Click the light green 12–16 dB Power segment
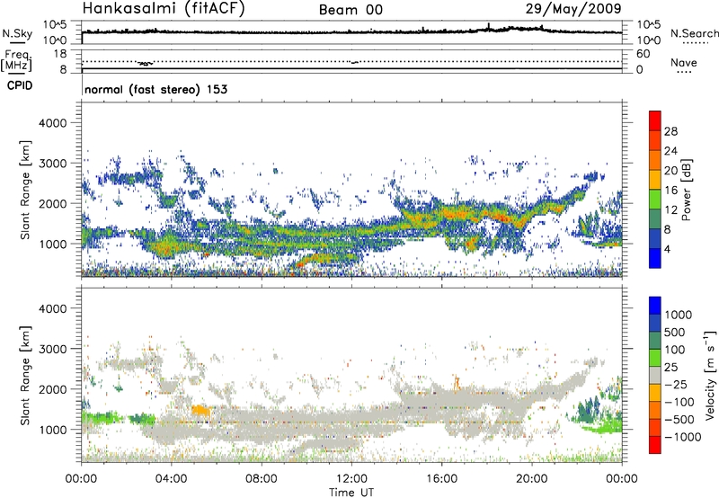This screenshot has width=719, height=498. pos(655,200)
